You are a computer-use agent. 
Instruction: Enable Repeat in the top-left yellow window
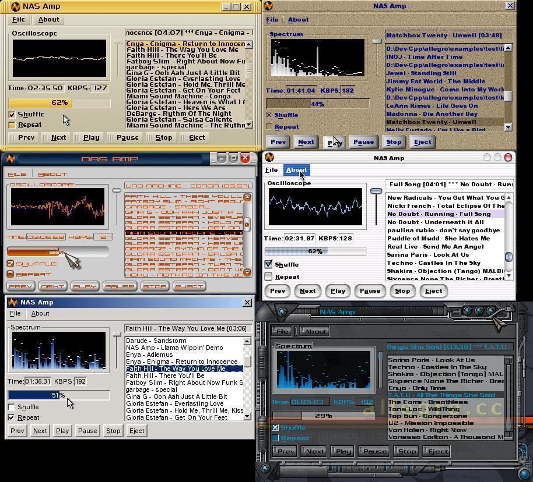12,125
